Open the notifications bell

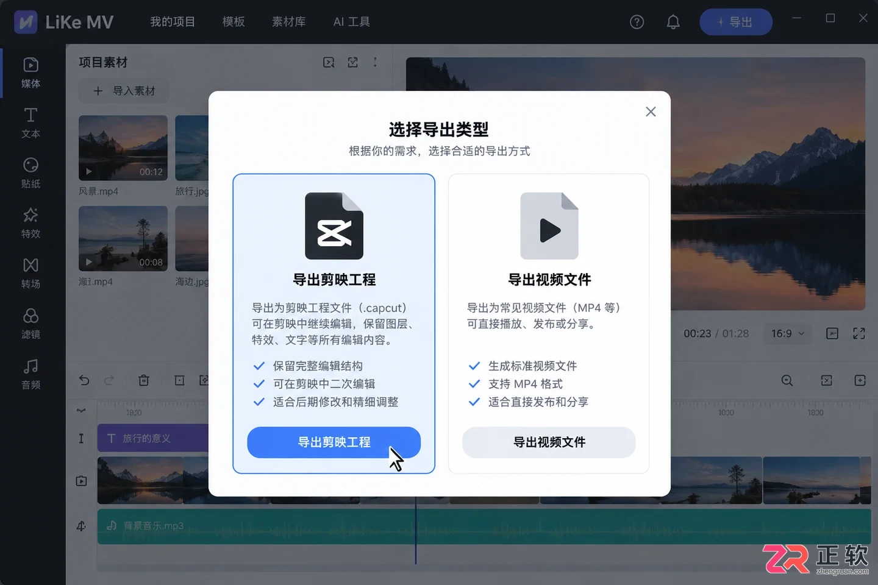click(x=673, y=23)
